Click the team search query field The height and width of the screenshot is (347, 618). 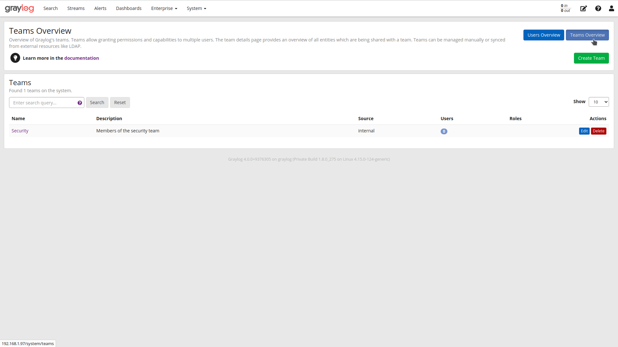point(42,102)
